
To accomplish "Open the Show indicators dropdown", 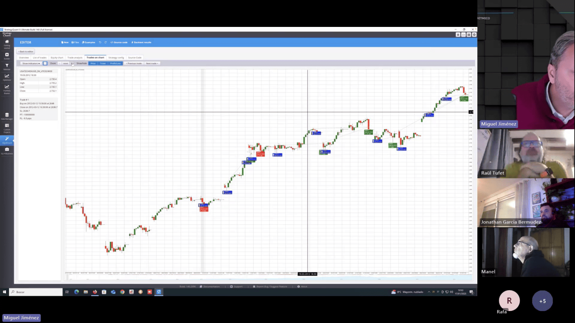I will click(30, 63).
